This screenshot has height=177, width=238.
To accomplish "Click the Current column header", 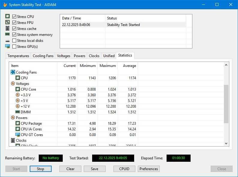I will click(67, 66).
